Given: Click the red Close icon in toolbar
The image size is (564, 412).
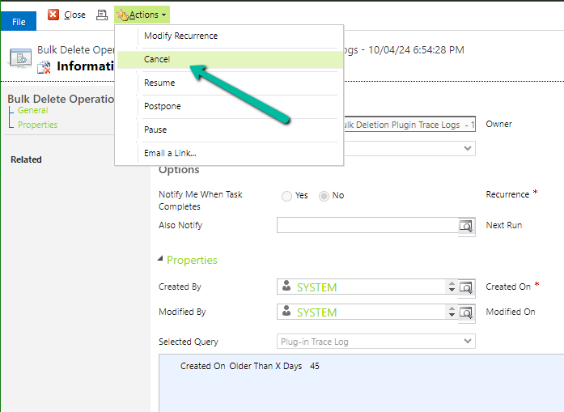Looking at the screenshot, I should (53, 15).
